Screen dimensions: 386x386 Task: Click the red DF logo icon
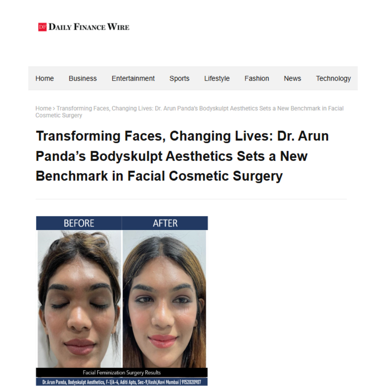tap(42, 27)
